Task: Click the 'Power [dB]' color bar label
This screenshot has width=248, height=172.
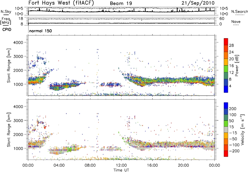Action: (x=237, y=66)
